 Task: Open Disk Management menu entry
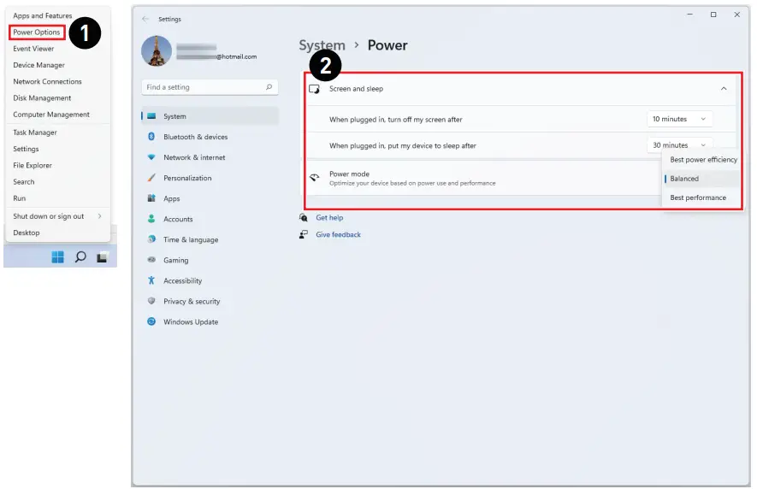(x=42, y=97)
